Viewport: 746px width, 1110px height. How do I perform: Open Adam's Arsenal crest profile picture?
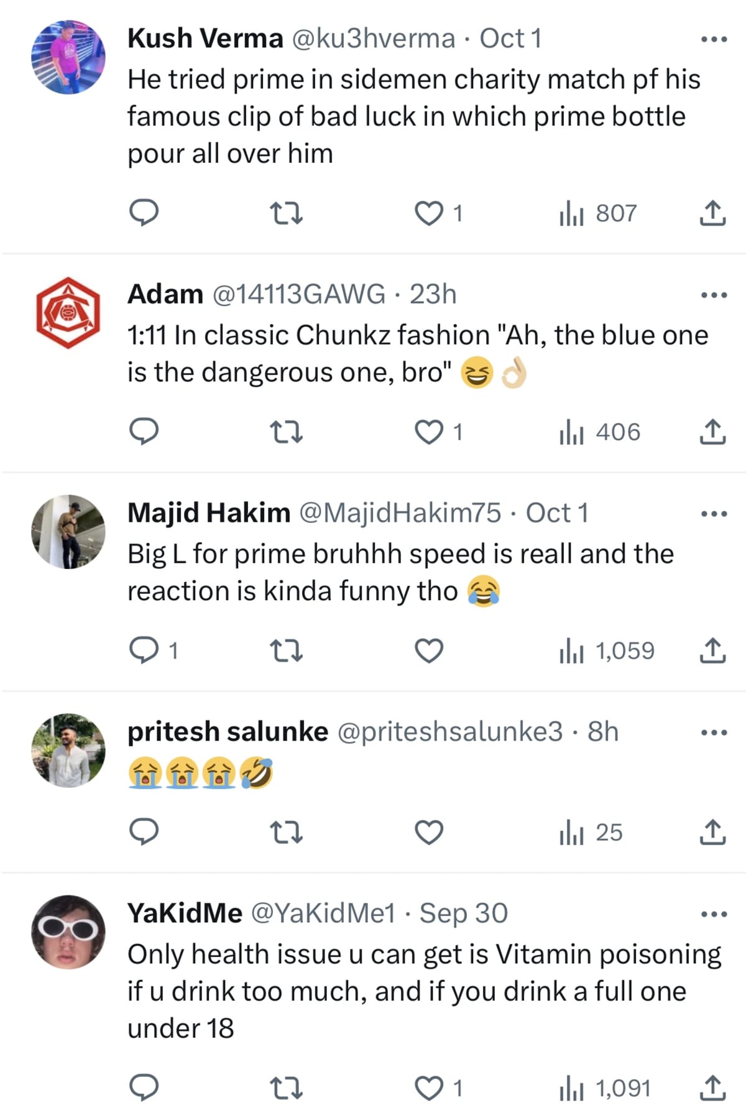pos(68,313)
